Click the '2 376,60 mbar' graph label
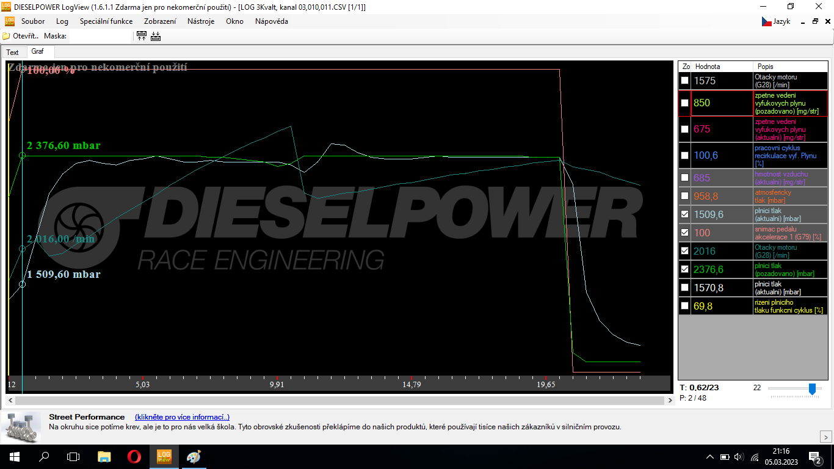Viewport: 834px width, 469px height. 63,145
